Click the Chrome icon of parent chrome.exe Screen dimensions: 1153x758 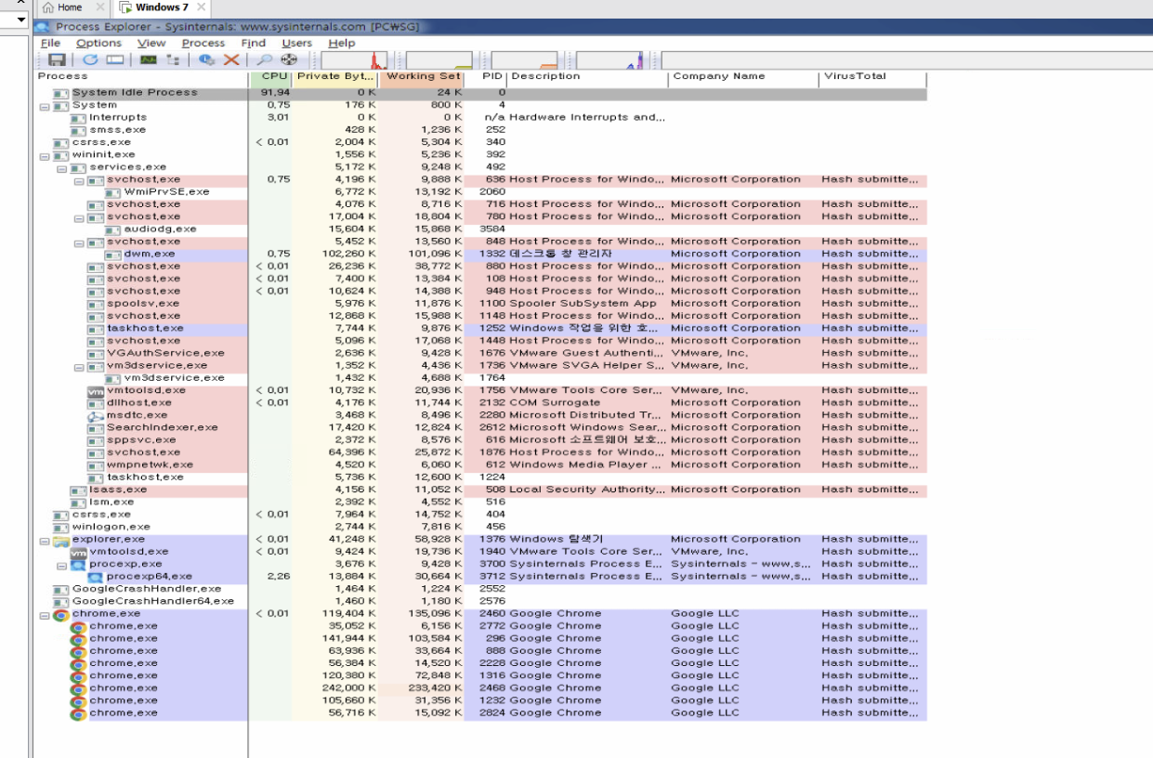(x=61, y=614)
